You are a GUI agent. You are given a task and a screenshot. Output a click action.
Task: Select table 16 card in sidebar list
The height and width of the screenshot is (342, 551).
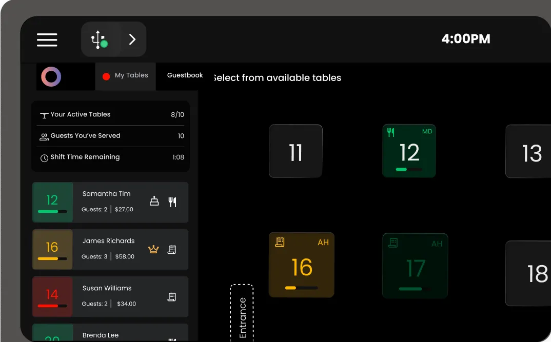tap(110, 250)
